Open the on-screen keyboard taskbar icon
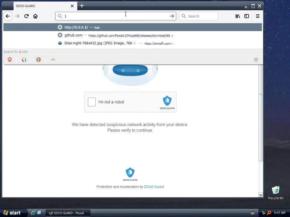 (253, 213)
